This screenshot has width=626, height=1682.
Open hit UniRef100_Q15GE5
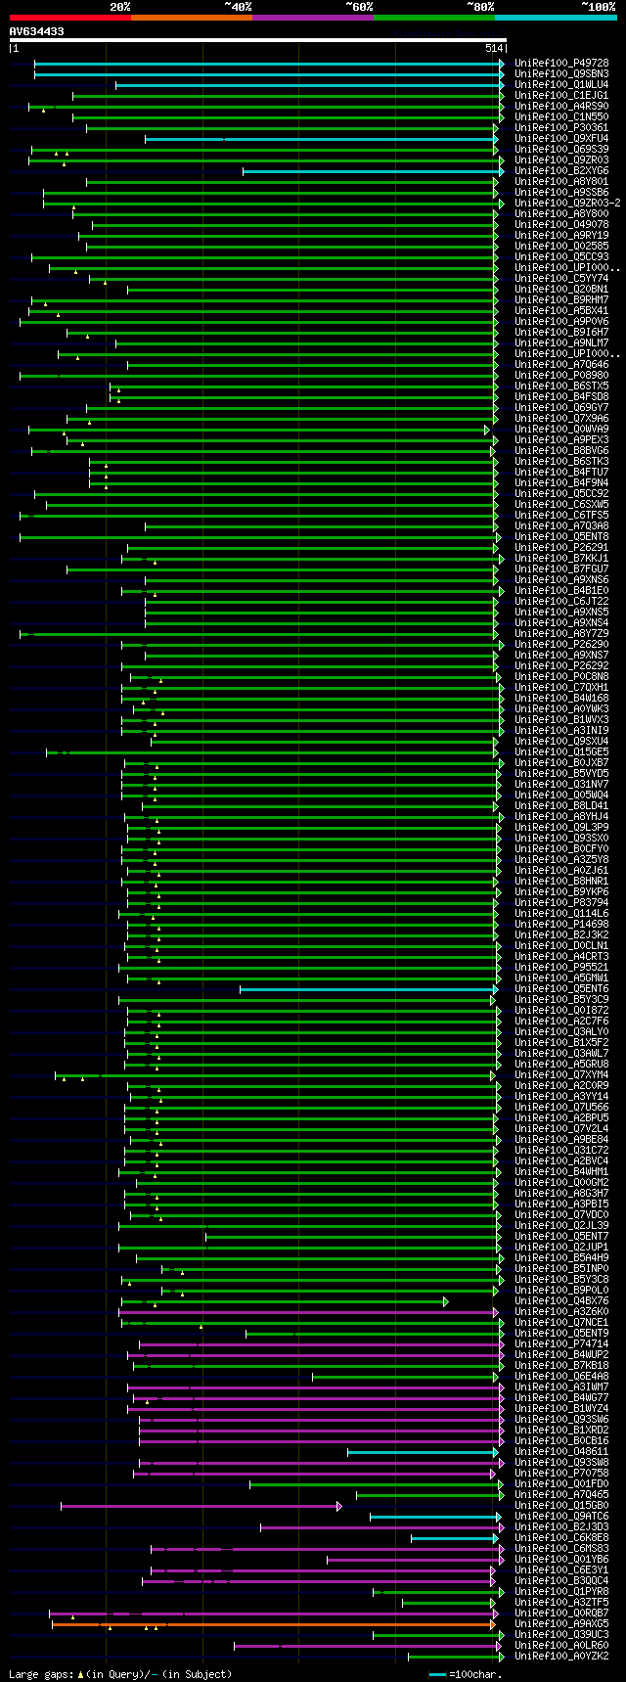pos(561,751)
